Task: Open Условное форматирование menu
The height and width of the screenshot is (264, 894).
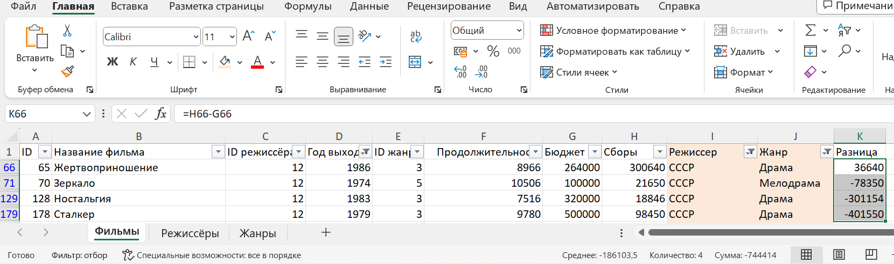Action: point(613,31)
